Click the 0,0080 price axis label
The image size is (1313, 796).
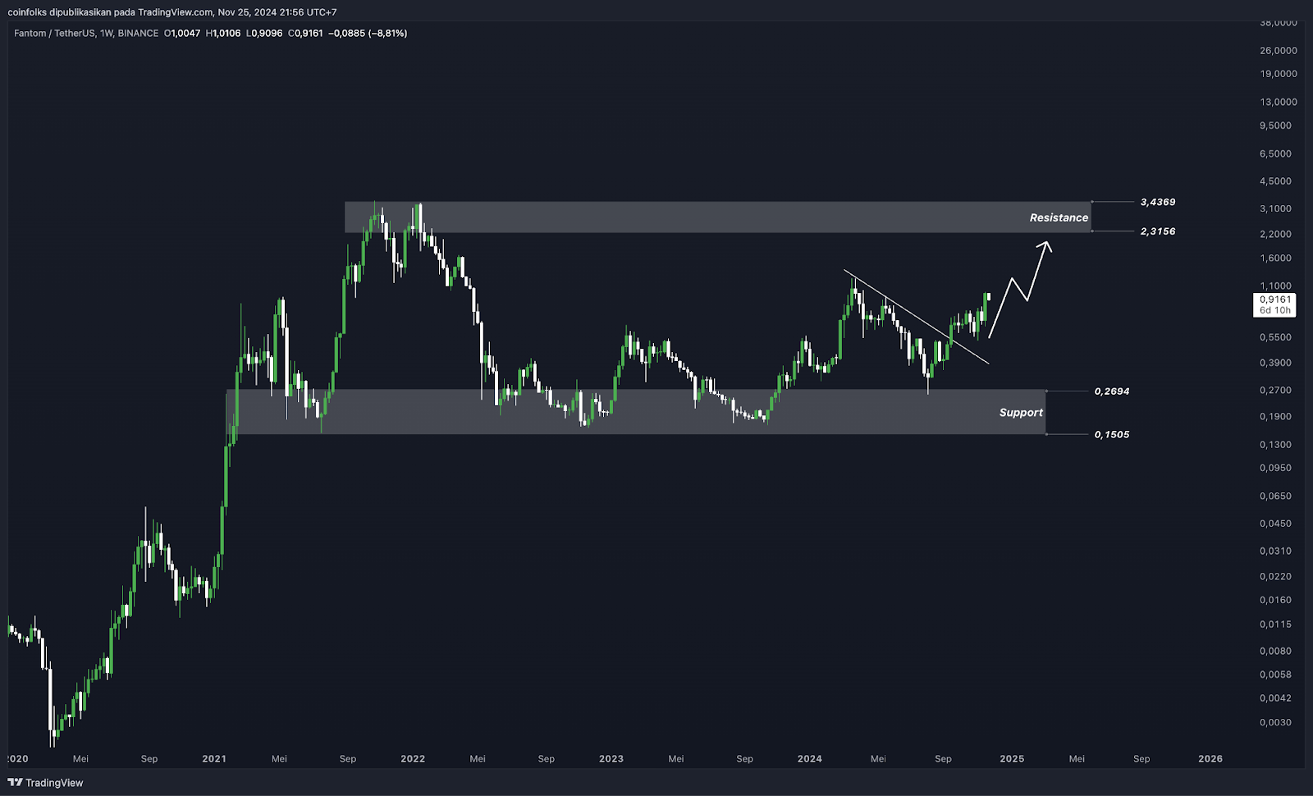pyautogui.click(x=1275, y=652)
